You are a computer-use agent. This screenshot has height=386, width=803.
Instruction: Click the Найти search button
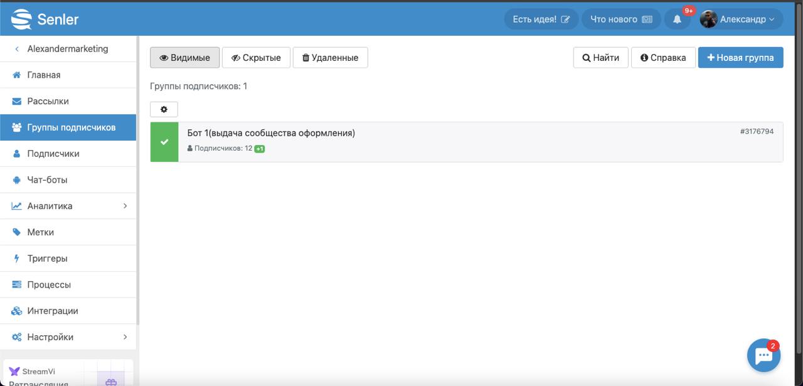point(600,58)
